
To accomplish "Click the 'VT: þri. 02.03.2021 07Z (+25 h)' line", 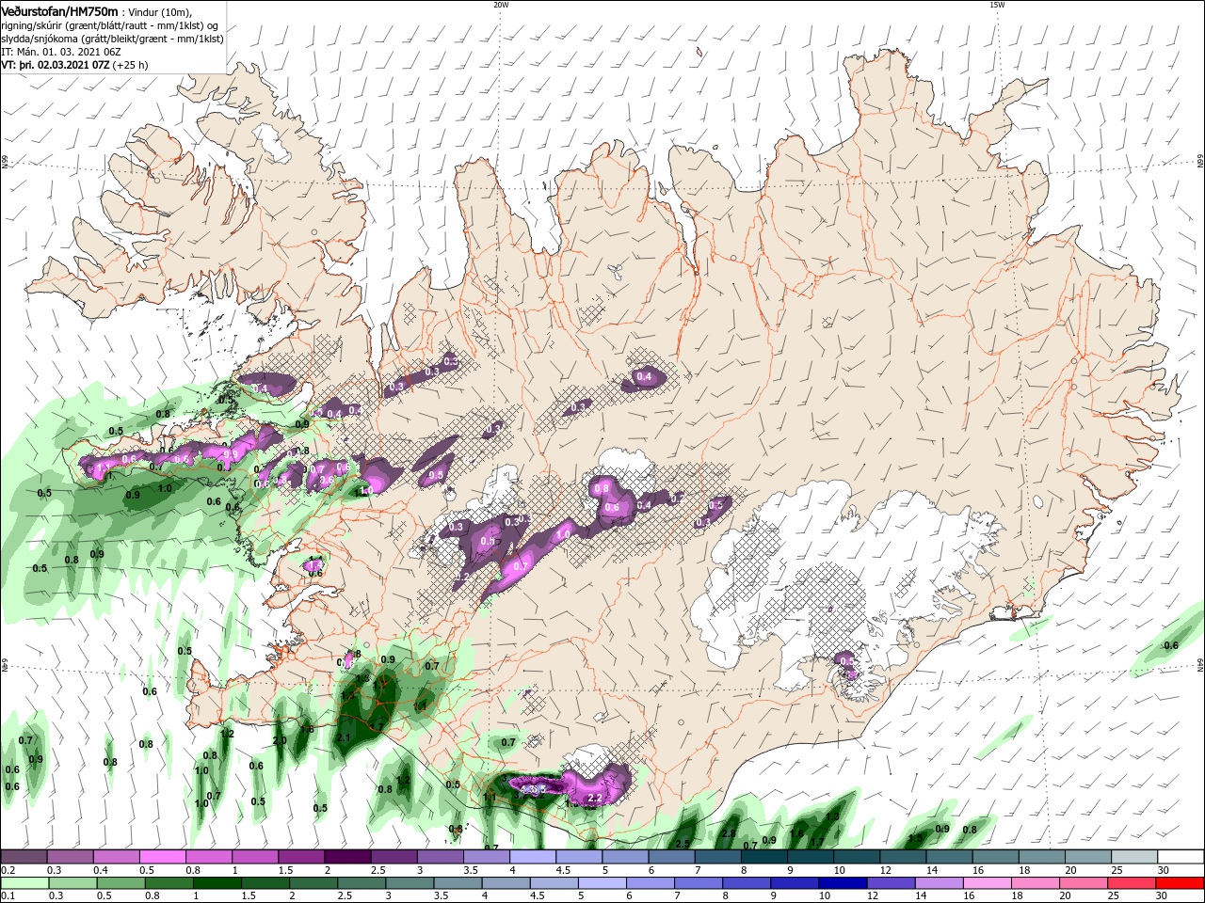I will 74,65.
